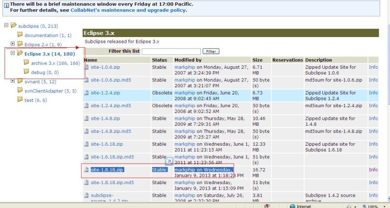Collapse the subclipse root folder
Image resolution: width=390 pixels, height=208 pixels.
click(6, 25)
